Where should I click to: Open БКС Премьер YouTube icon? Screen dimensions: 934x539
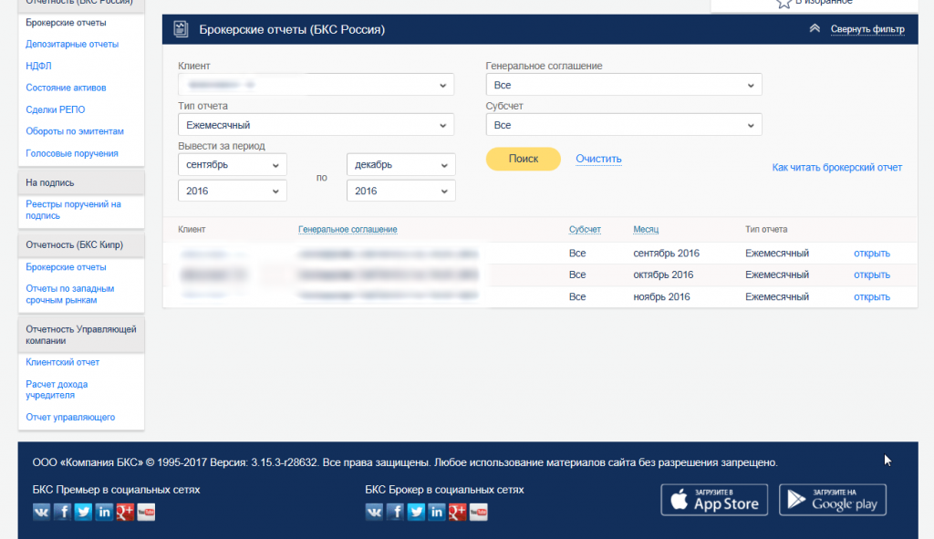tap(146, 512)
